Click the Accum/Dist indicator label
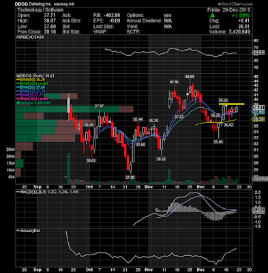Viewport: 268px width, 273px height. 29,231
